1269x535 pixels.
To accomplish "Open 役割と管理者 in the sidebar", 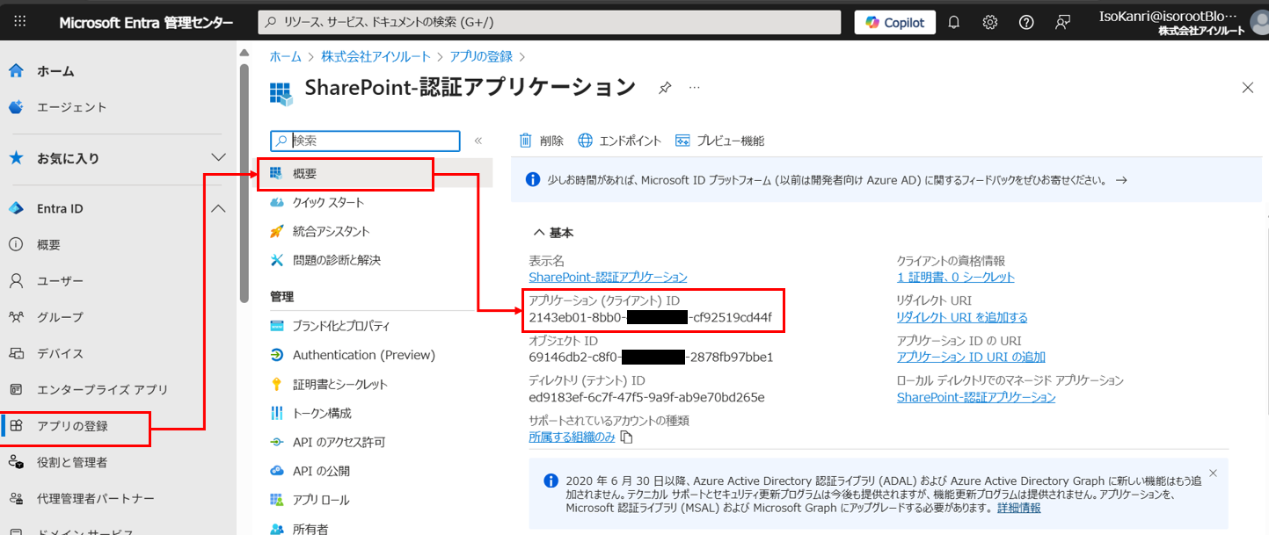I will pyautogui.click(x=72, y=462).
